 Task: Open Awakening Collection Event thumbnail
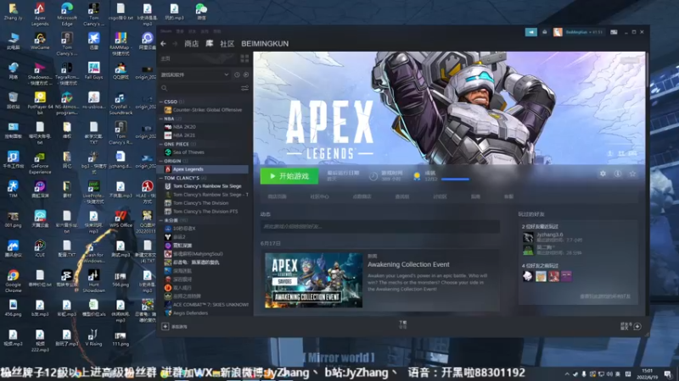point(313,280)
